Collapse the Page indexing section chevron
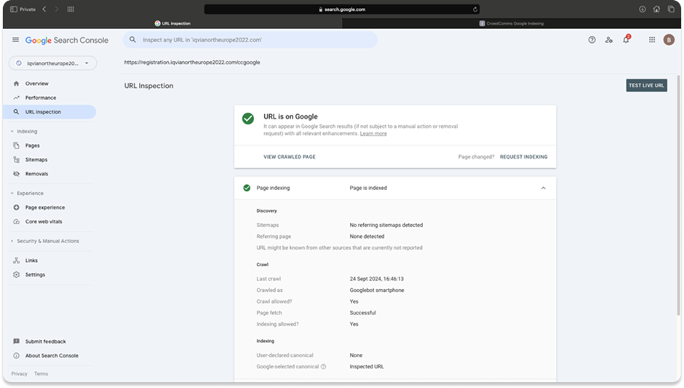This screenshot has height=388, width=684. coord(543,188)
